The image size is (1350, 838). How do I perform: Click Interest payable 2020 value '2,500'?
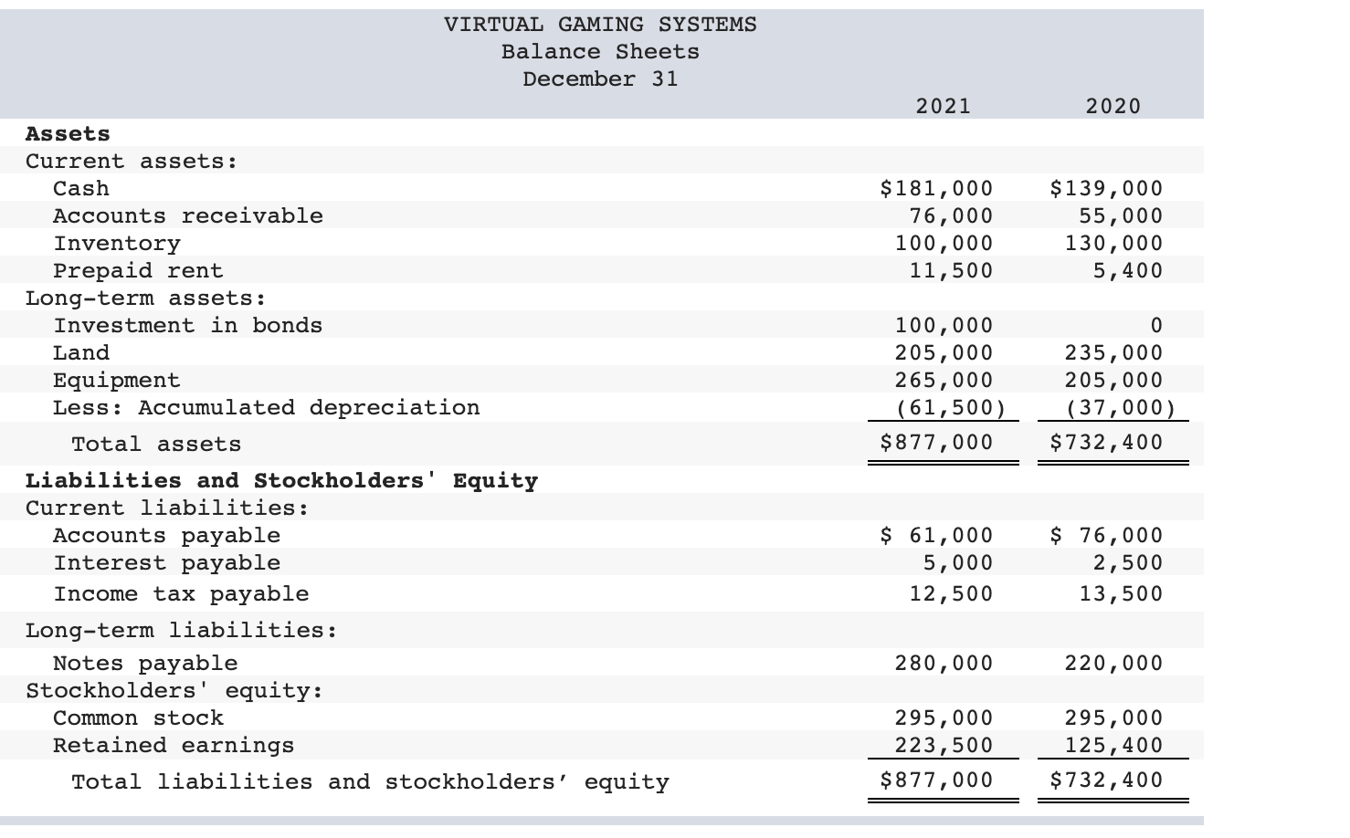click(x=1128, y=562)
